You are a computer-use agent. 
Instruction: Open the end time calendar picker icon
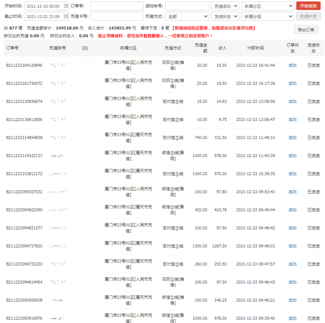[x=66, y=16]
